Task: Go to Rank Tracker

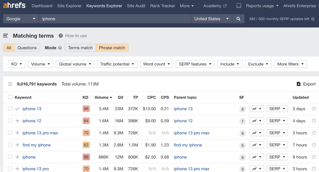Action: [163, 6]
